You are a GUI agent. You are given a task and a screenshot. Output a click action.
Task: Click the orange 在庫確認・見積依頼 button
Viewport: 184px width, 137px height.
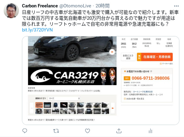click(x=155, y=57)
